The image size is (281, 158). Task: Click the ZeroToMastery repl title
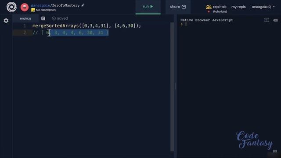tap(66, 5)
